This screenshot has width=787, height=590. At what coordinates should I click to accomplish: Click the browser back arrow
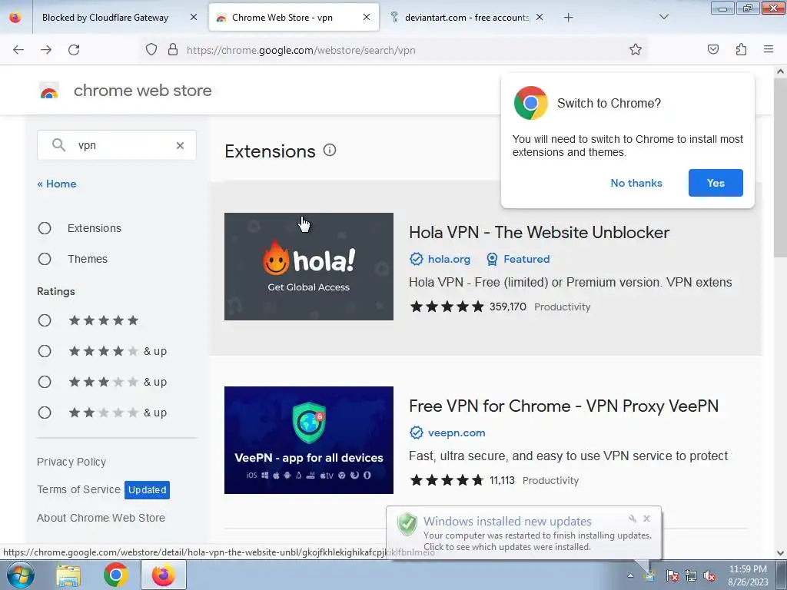pyautogui.click(x=18, y=50)
